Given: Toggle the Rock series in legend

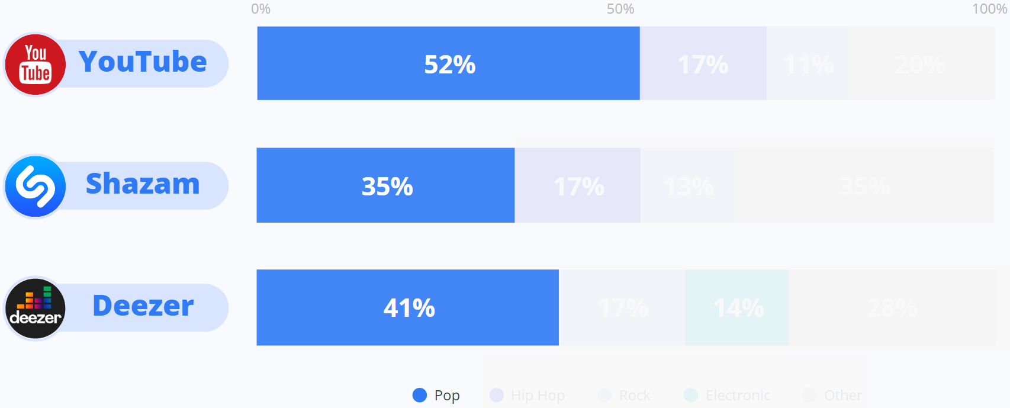Looking at the screenshot, I should [625, 395].
